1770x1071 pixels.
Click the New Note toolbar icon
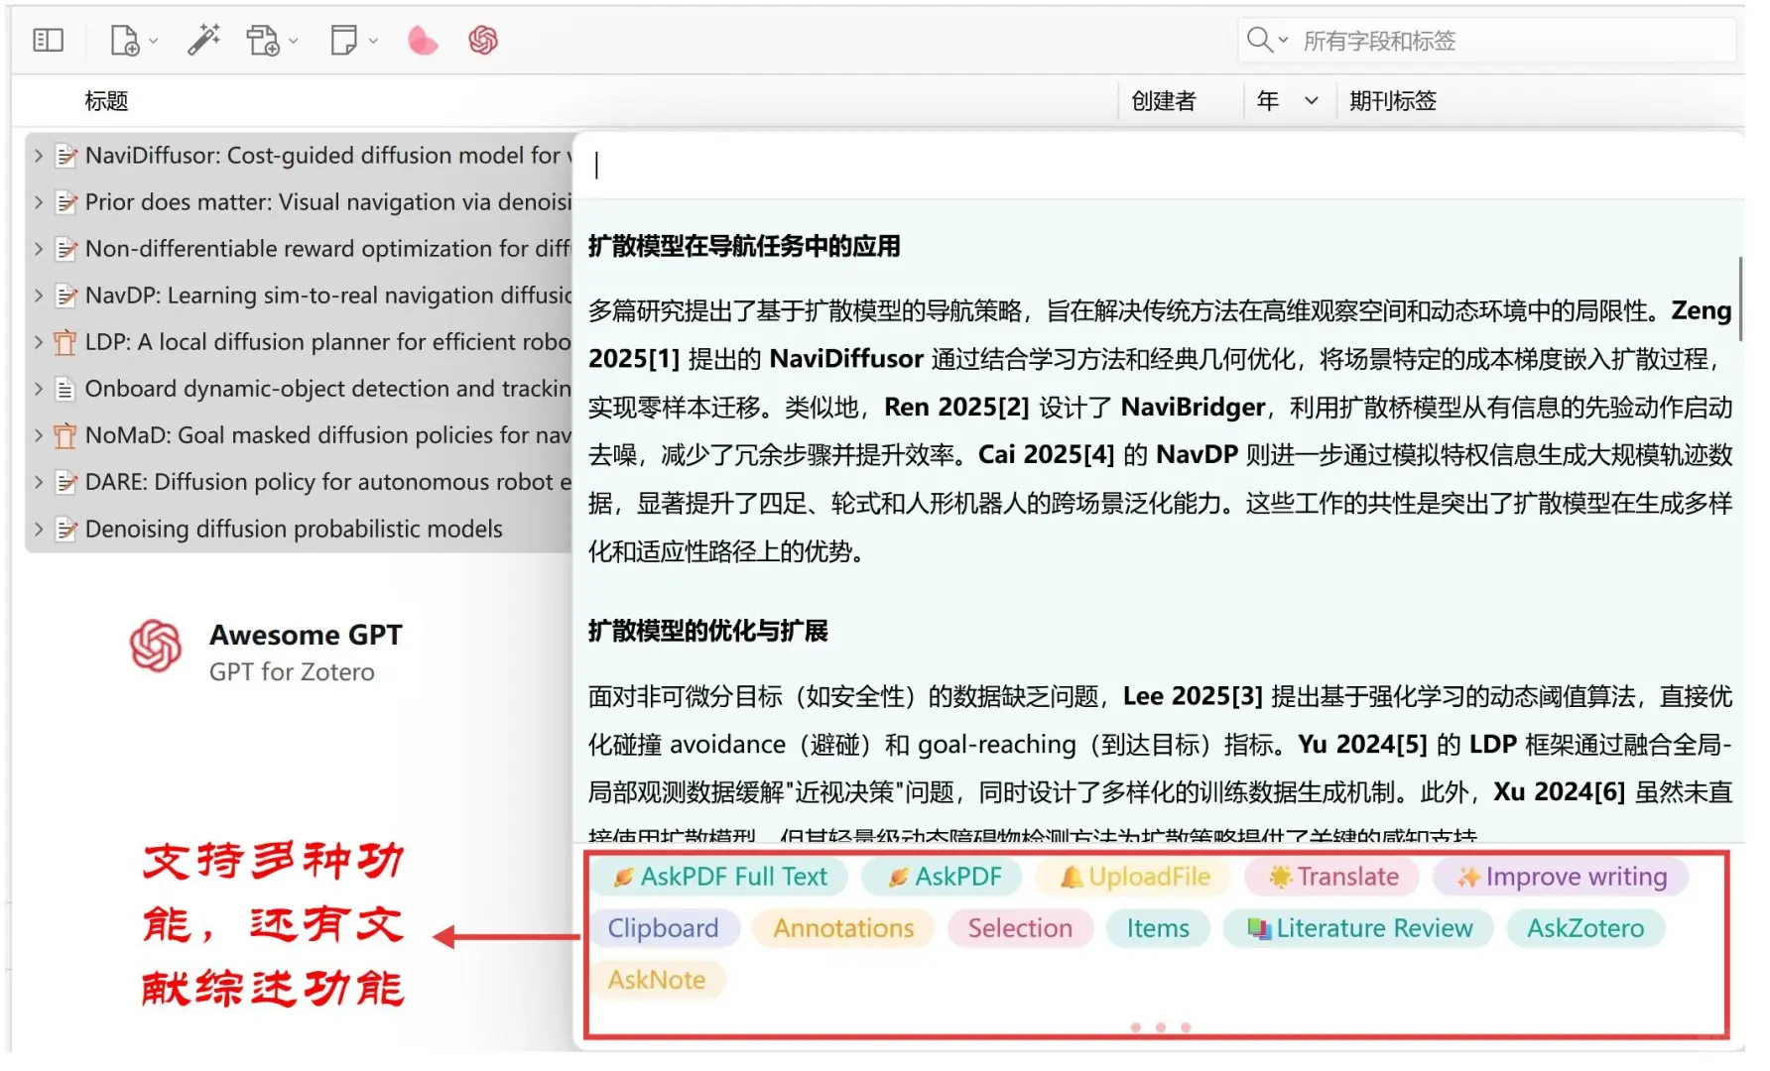344,40
